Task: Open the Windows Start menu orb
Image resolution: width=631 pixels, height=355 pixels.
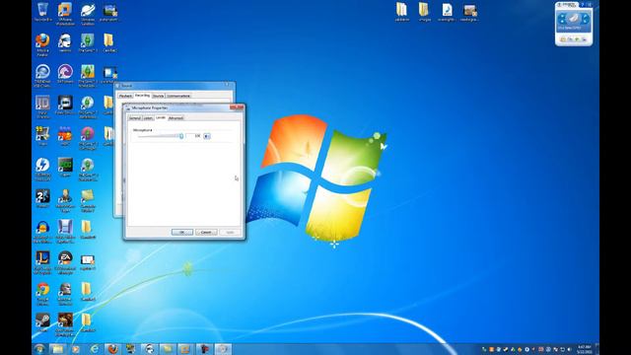Action: [39, 349]
